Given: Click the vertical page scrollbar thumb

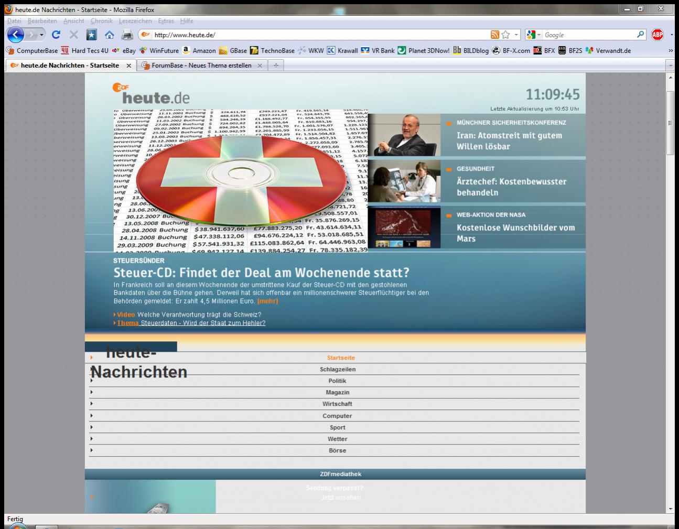Looking at the screenshot, I should pos(671,123).
